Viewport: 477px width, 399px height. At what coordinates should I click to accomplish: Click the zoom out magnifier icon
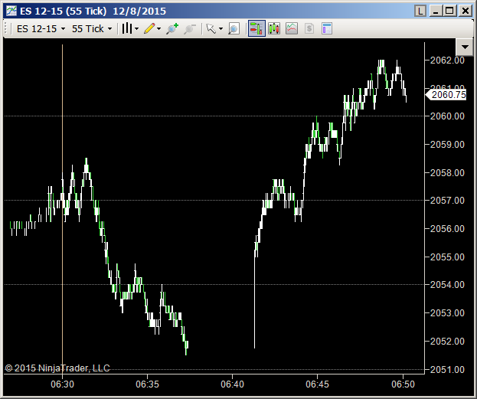[x=190, y=28]
